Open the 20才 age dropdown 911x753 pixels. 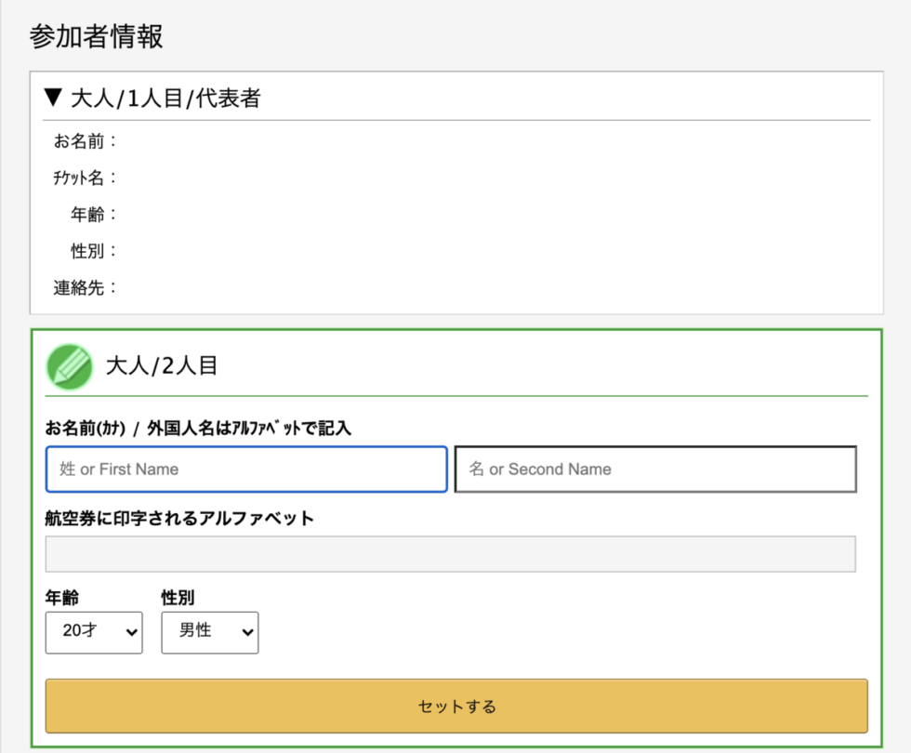click(94, 632)
